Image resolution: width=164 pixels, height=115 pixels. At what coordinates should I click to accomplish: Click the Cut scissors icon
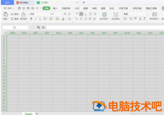pyautogui.click(x=12, y=14)
